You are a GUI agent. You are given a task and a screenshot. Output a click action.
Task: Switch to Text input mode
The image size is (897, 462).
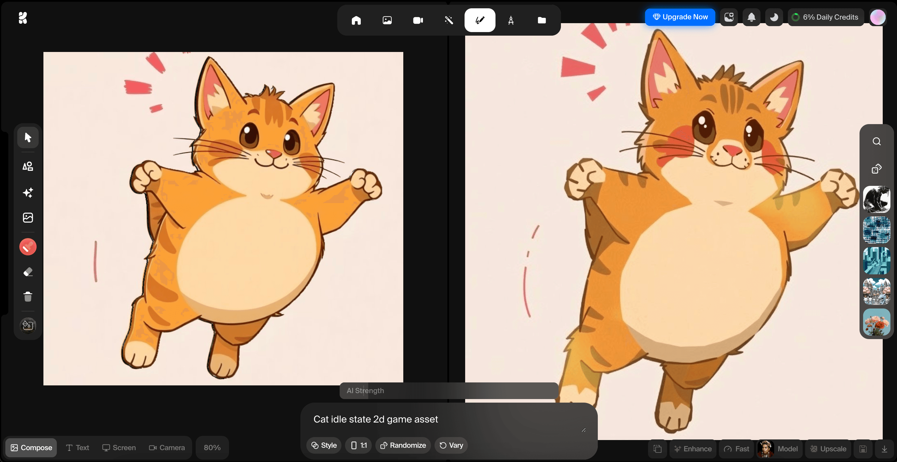78,447
